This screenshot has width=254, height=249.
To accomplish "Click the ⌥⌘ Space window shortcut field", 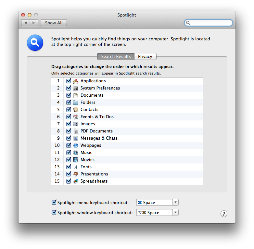I will coord(155,213).
